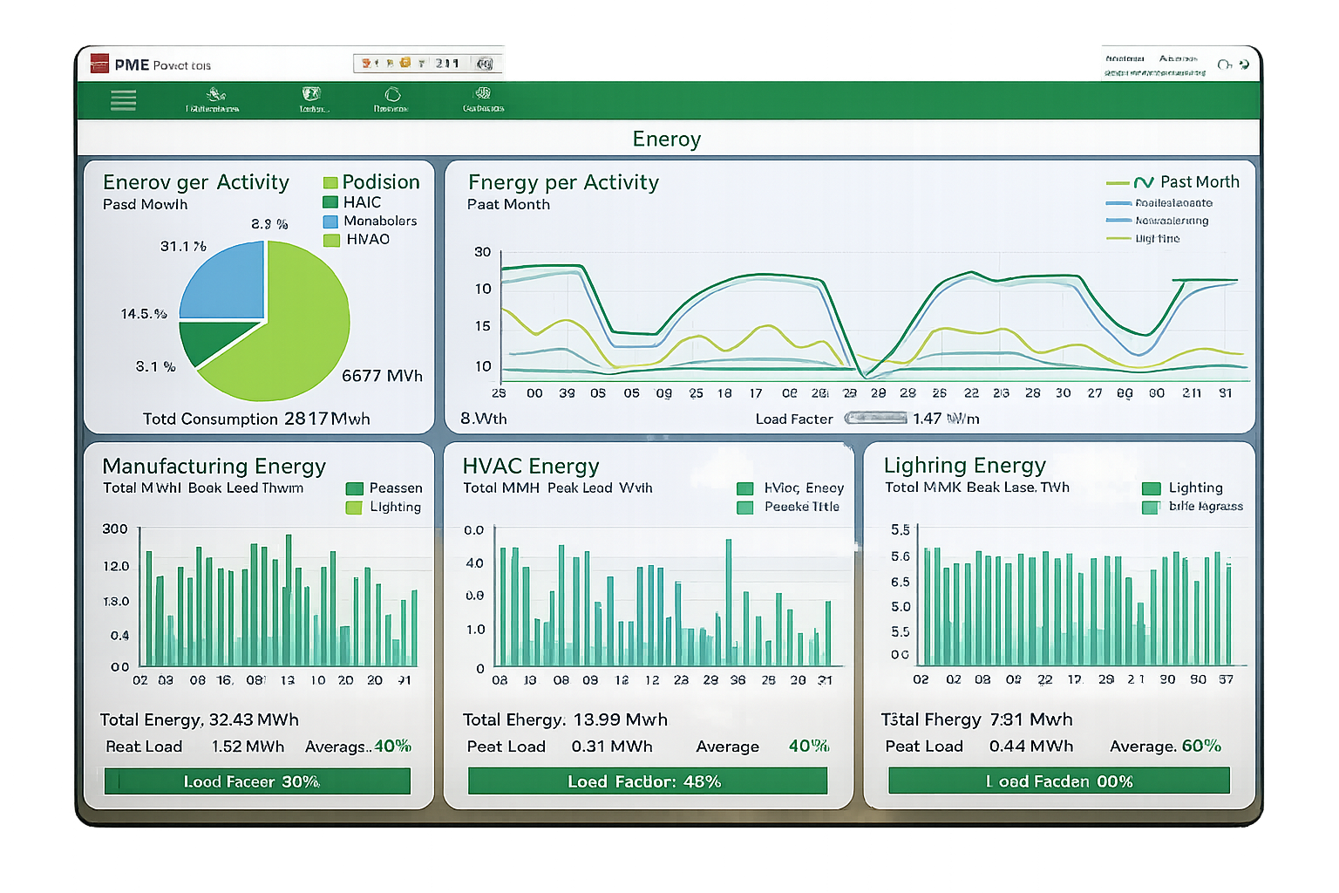Click the 1.52 MWh Reat Load value
The height and width of the screenshot is (893, 1339).
[248, 747]
